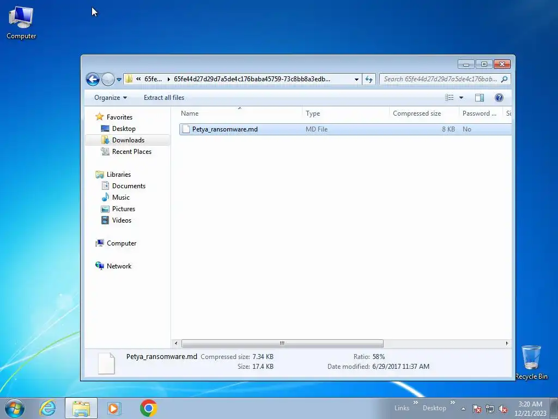Go back with the Explorer back arrow
This screenshot has width=558, height=419.
click(x=93, y=79)
